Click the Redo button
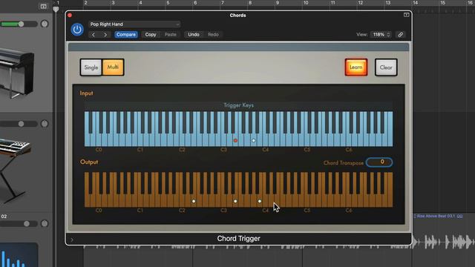 click(213, 35)
